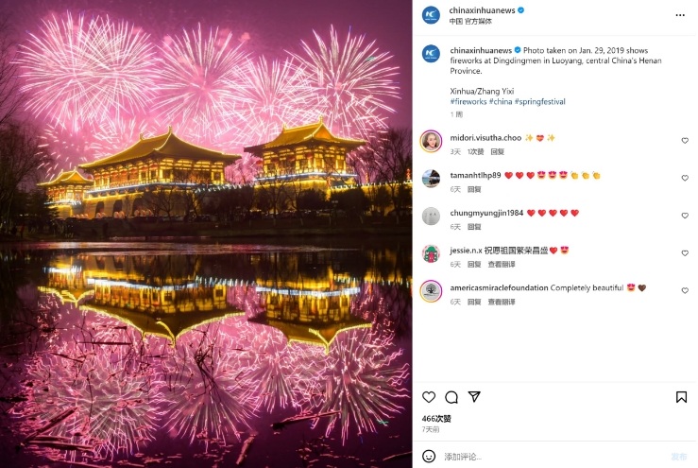
Task: Open emoji picker smiley icon
Action: point(429,456)
